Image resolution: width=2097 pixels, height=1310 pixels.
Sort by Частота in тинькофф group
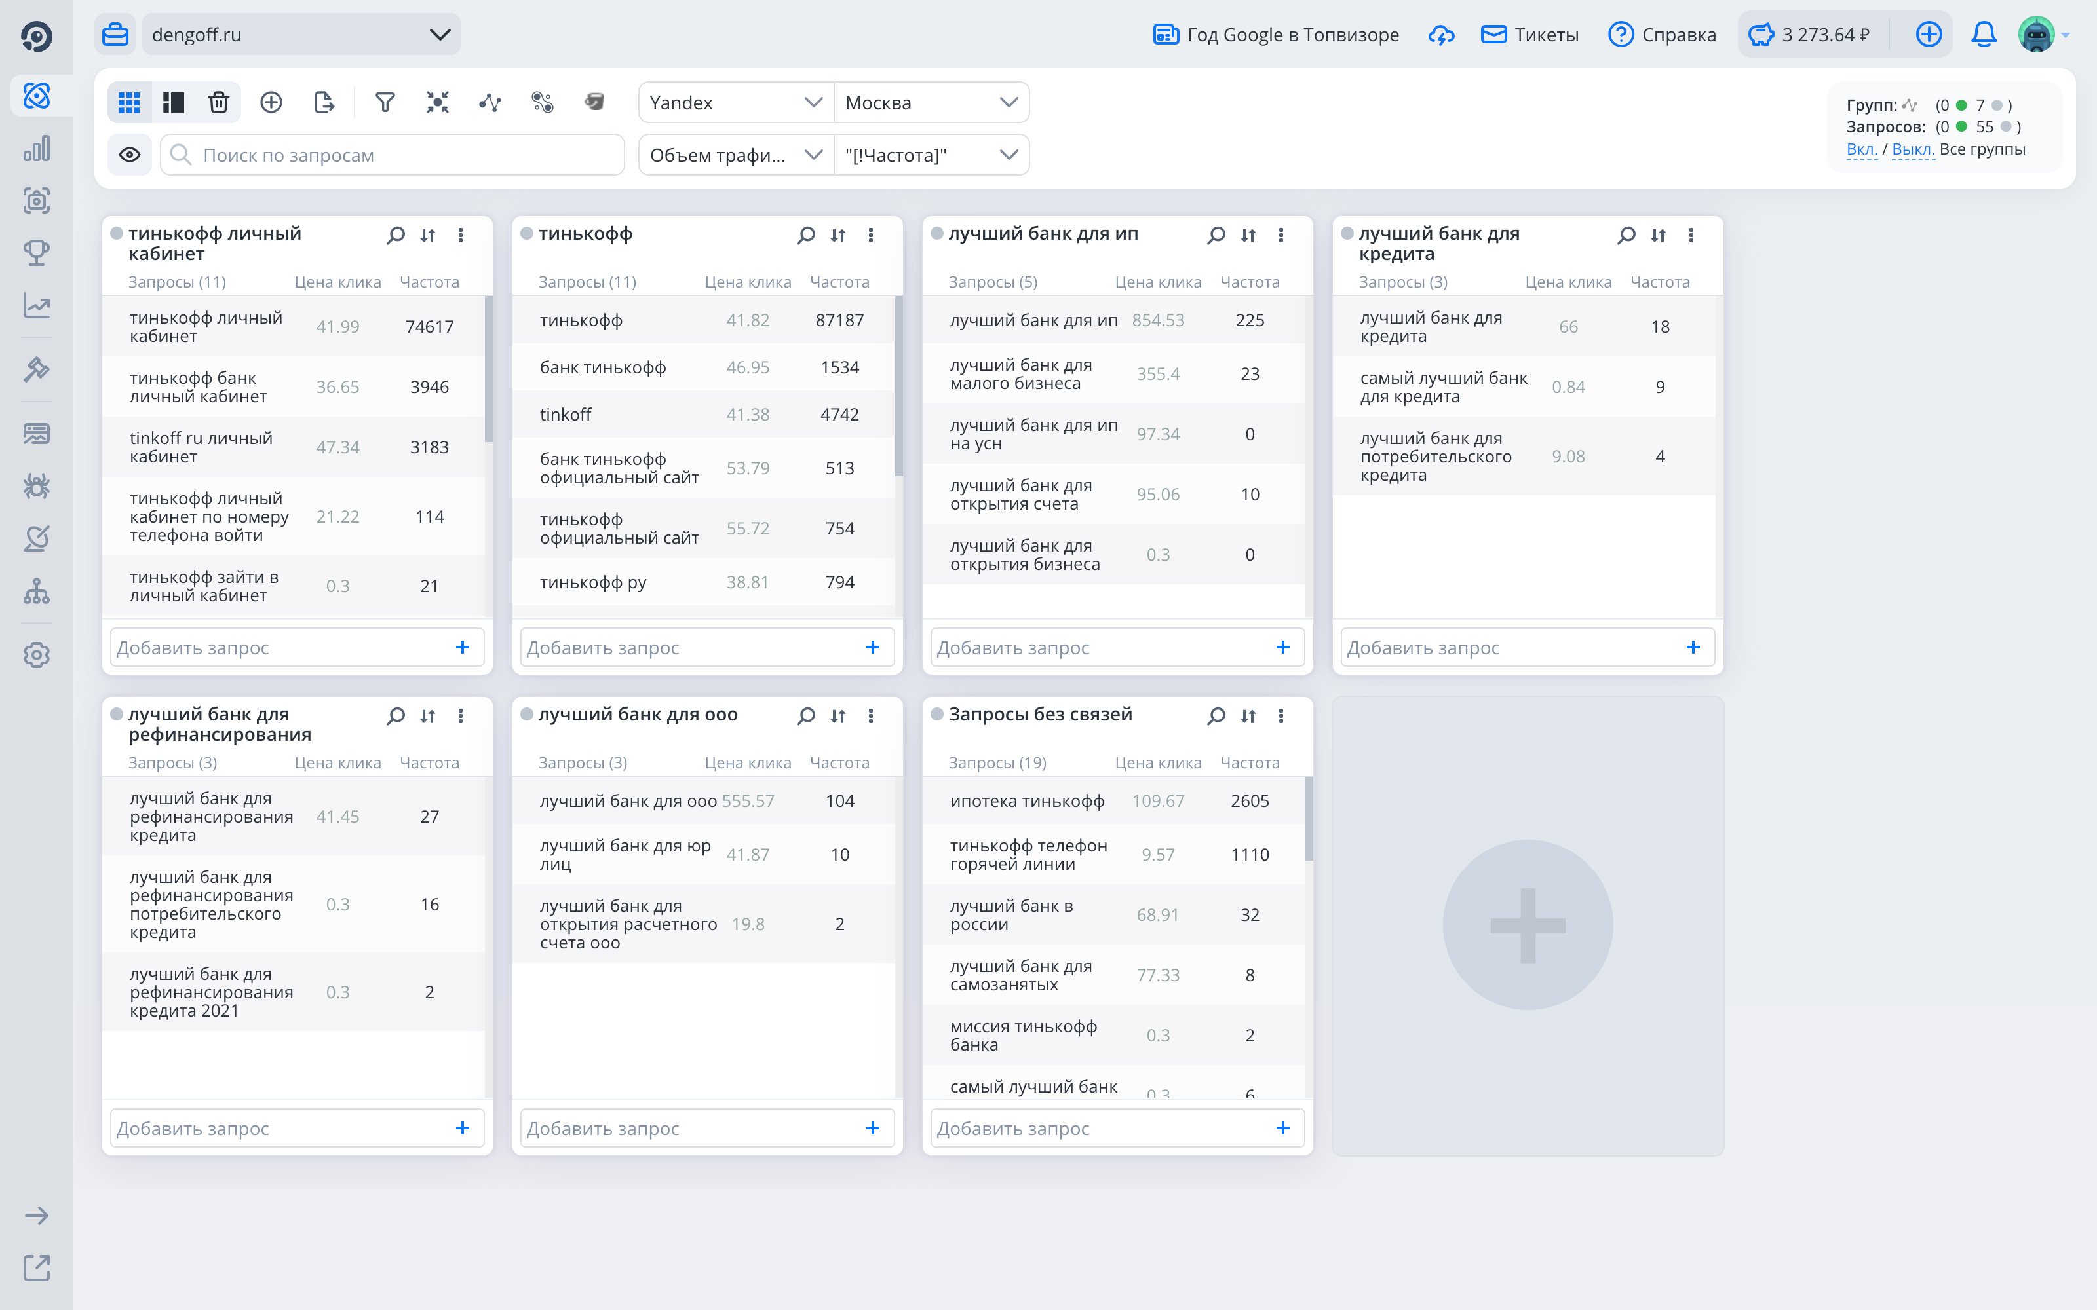(839, 282)
